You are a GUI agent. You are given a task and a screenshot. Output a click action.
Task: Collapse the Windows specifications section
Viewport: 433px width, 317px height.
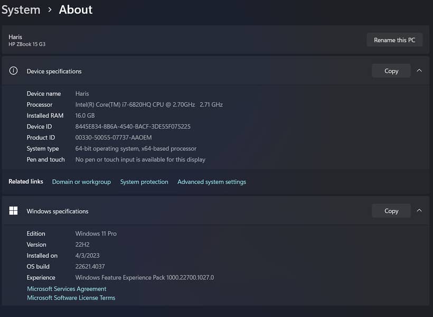coord(419,211)
